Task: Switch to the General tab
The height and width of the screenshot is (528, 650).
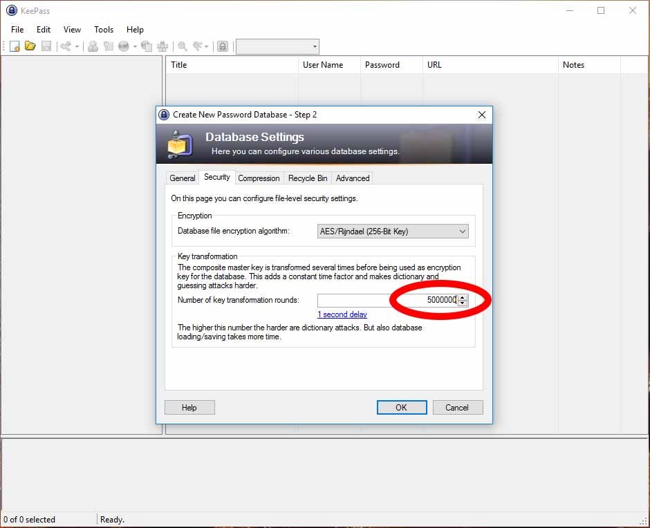Action: coord(183,178)
